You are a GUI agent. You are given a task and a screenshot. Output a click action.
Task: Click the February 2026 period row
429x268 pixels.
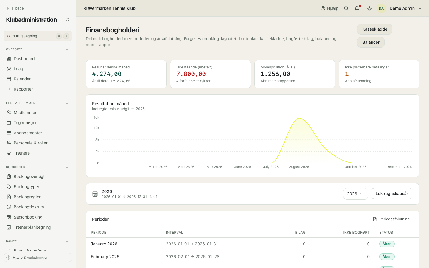tap(253, 257)
